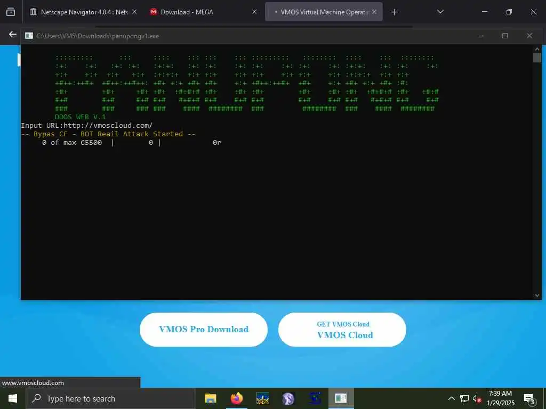
Task: Open the notification center icon
Action: (529, 399)
